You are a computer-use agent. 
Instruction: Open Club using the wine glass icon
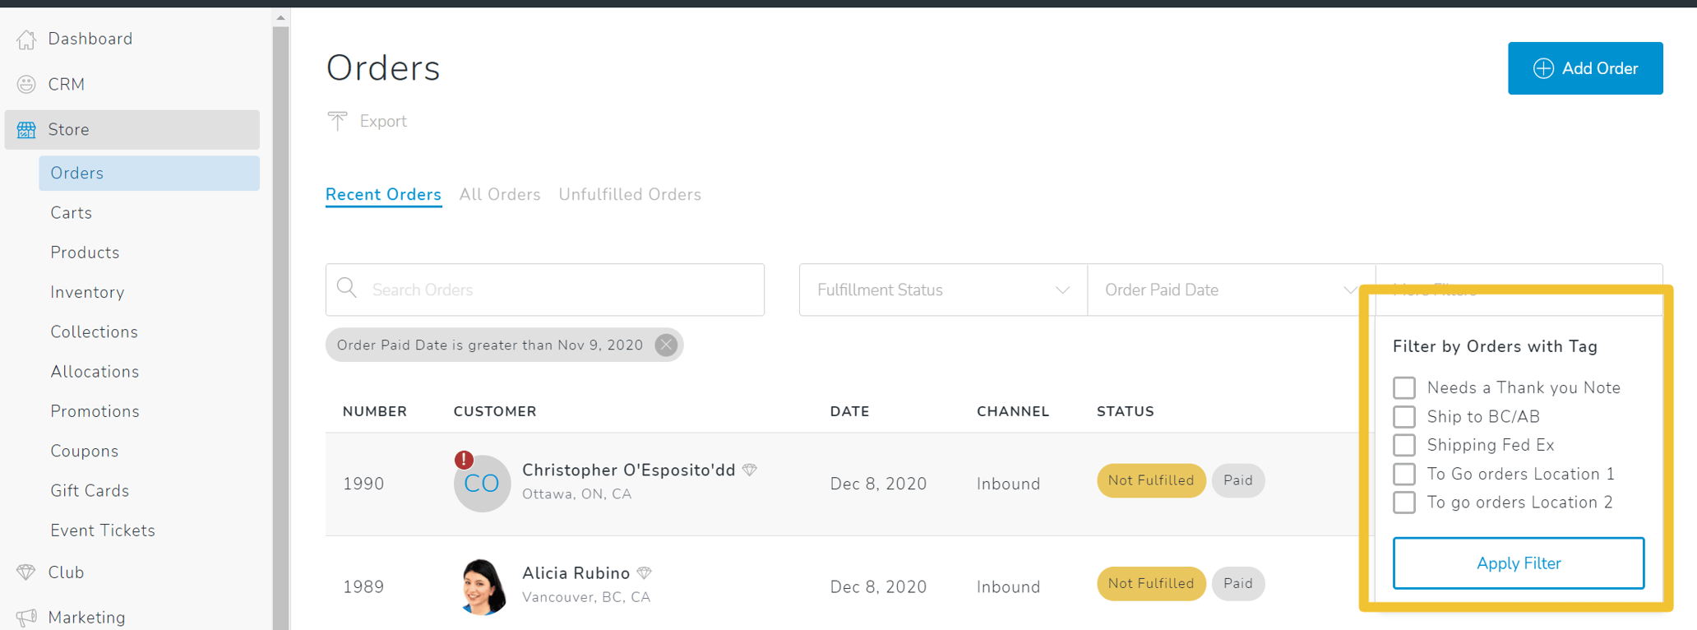pos(25,572)
